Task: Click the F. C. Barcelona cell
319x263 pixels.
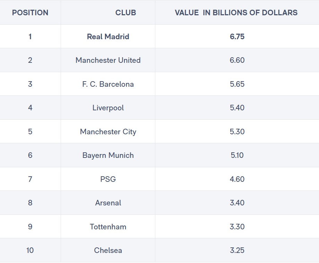Action: [x=108, y=84]
